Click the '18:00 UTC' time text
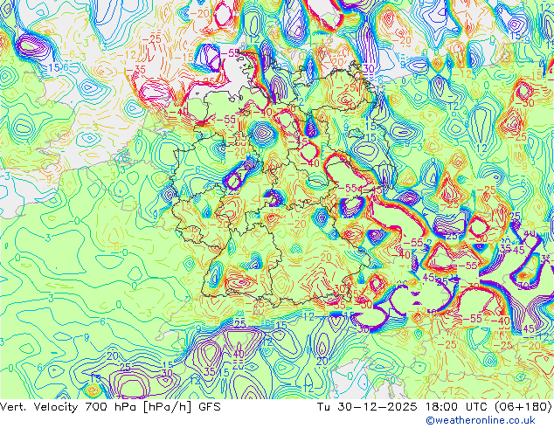554x428 pixels. (454, 407)
